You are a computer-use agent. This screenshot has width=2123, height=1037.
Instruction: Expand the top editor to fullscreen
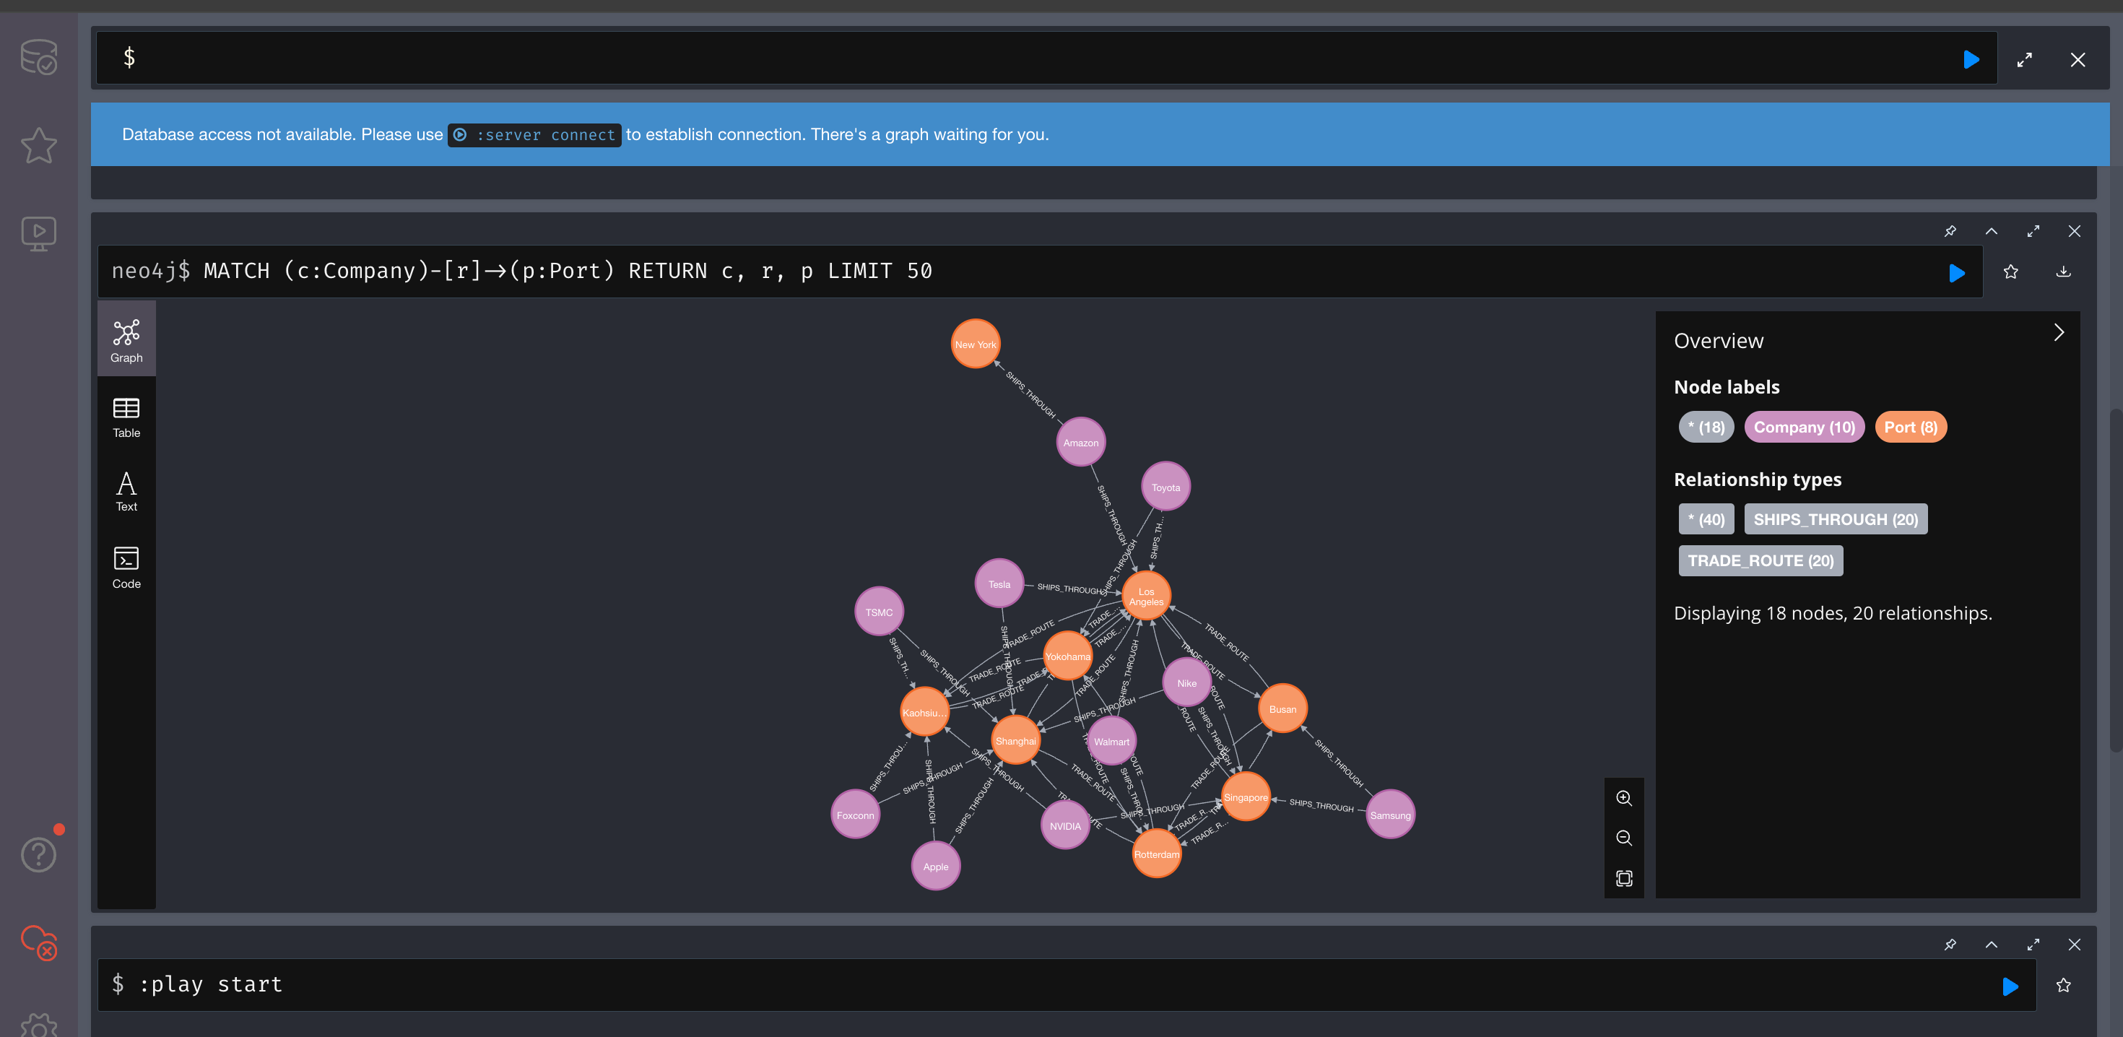[x=2024, y=59]
